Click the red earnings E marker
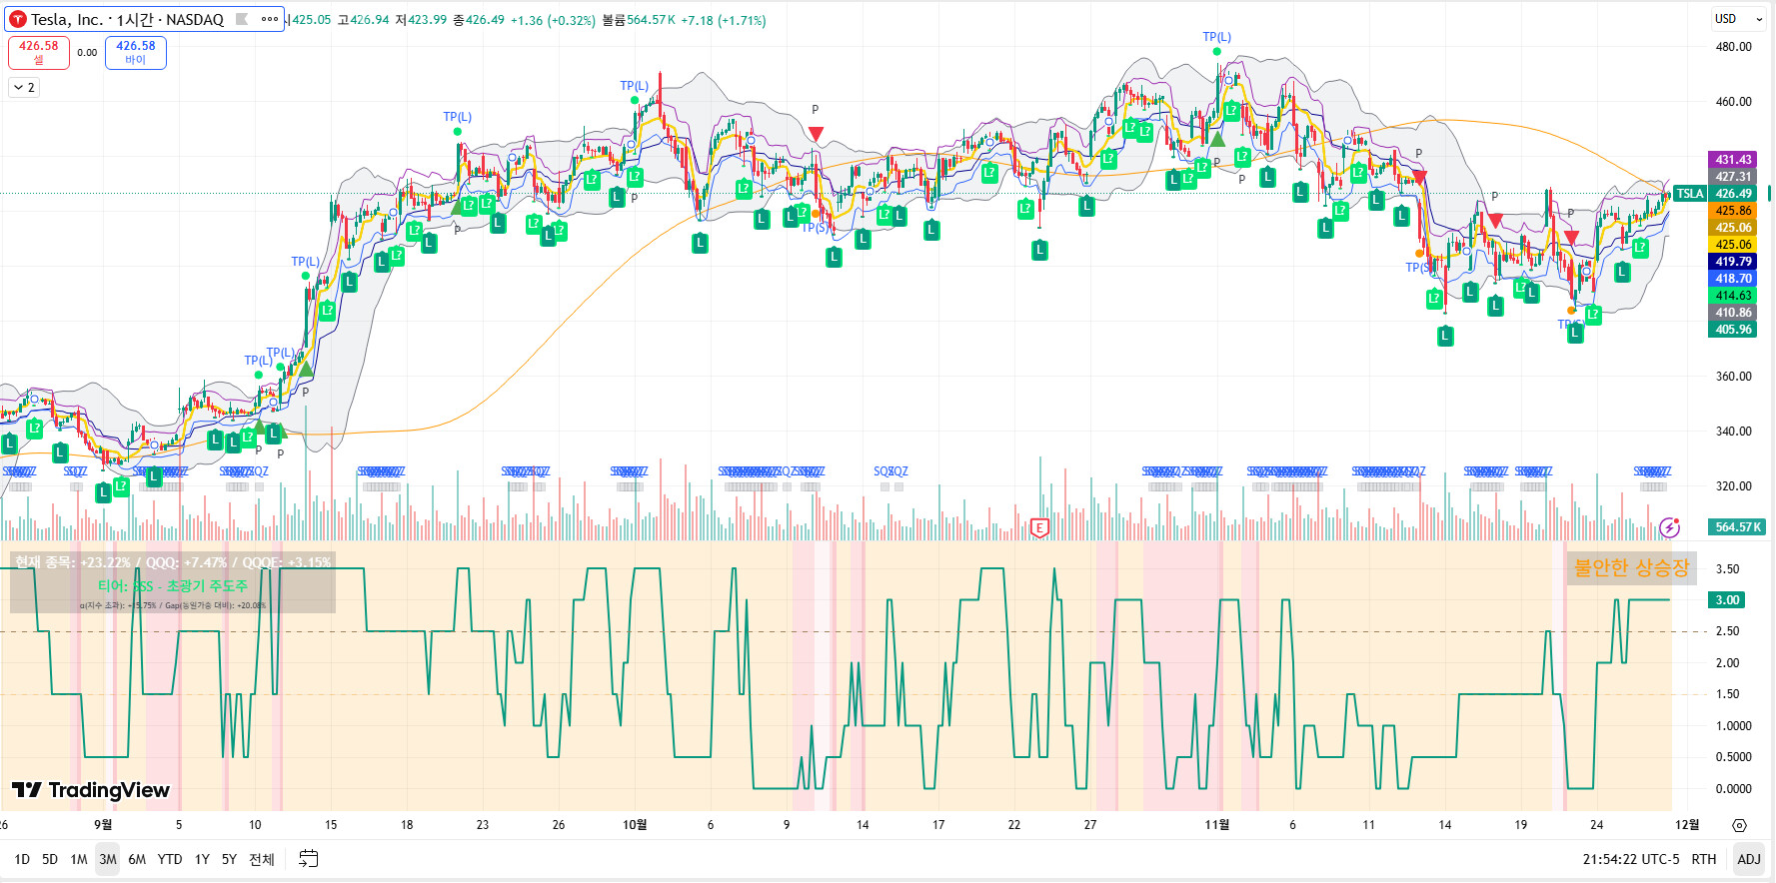The height and width of the screenshot is (883, 1776). pos(1039,528)
